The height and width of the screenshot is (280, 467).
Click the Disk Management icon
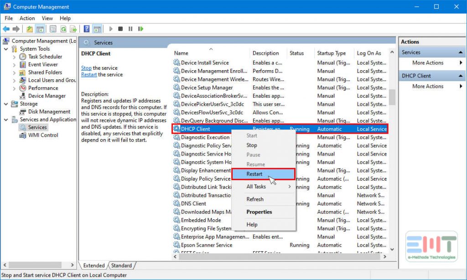point(23,112)
